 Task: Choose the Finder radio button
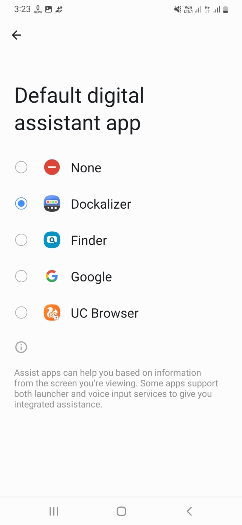click(21, 240)
